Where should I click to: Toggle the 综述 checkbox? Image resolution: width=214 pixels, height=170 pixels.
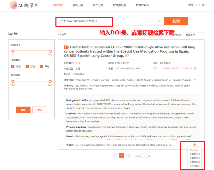[x=27, y=67]
